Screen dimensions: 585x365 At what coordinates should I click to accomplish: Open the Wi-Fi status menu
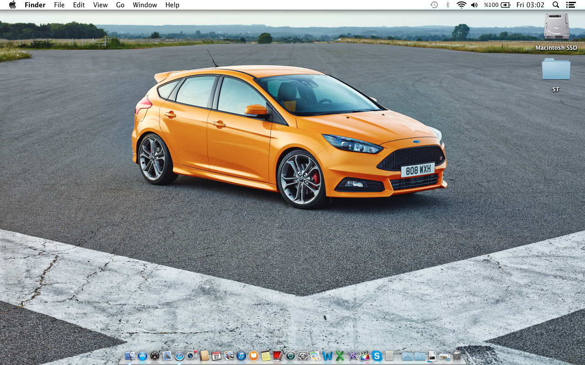(x=462, y=5)
